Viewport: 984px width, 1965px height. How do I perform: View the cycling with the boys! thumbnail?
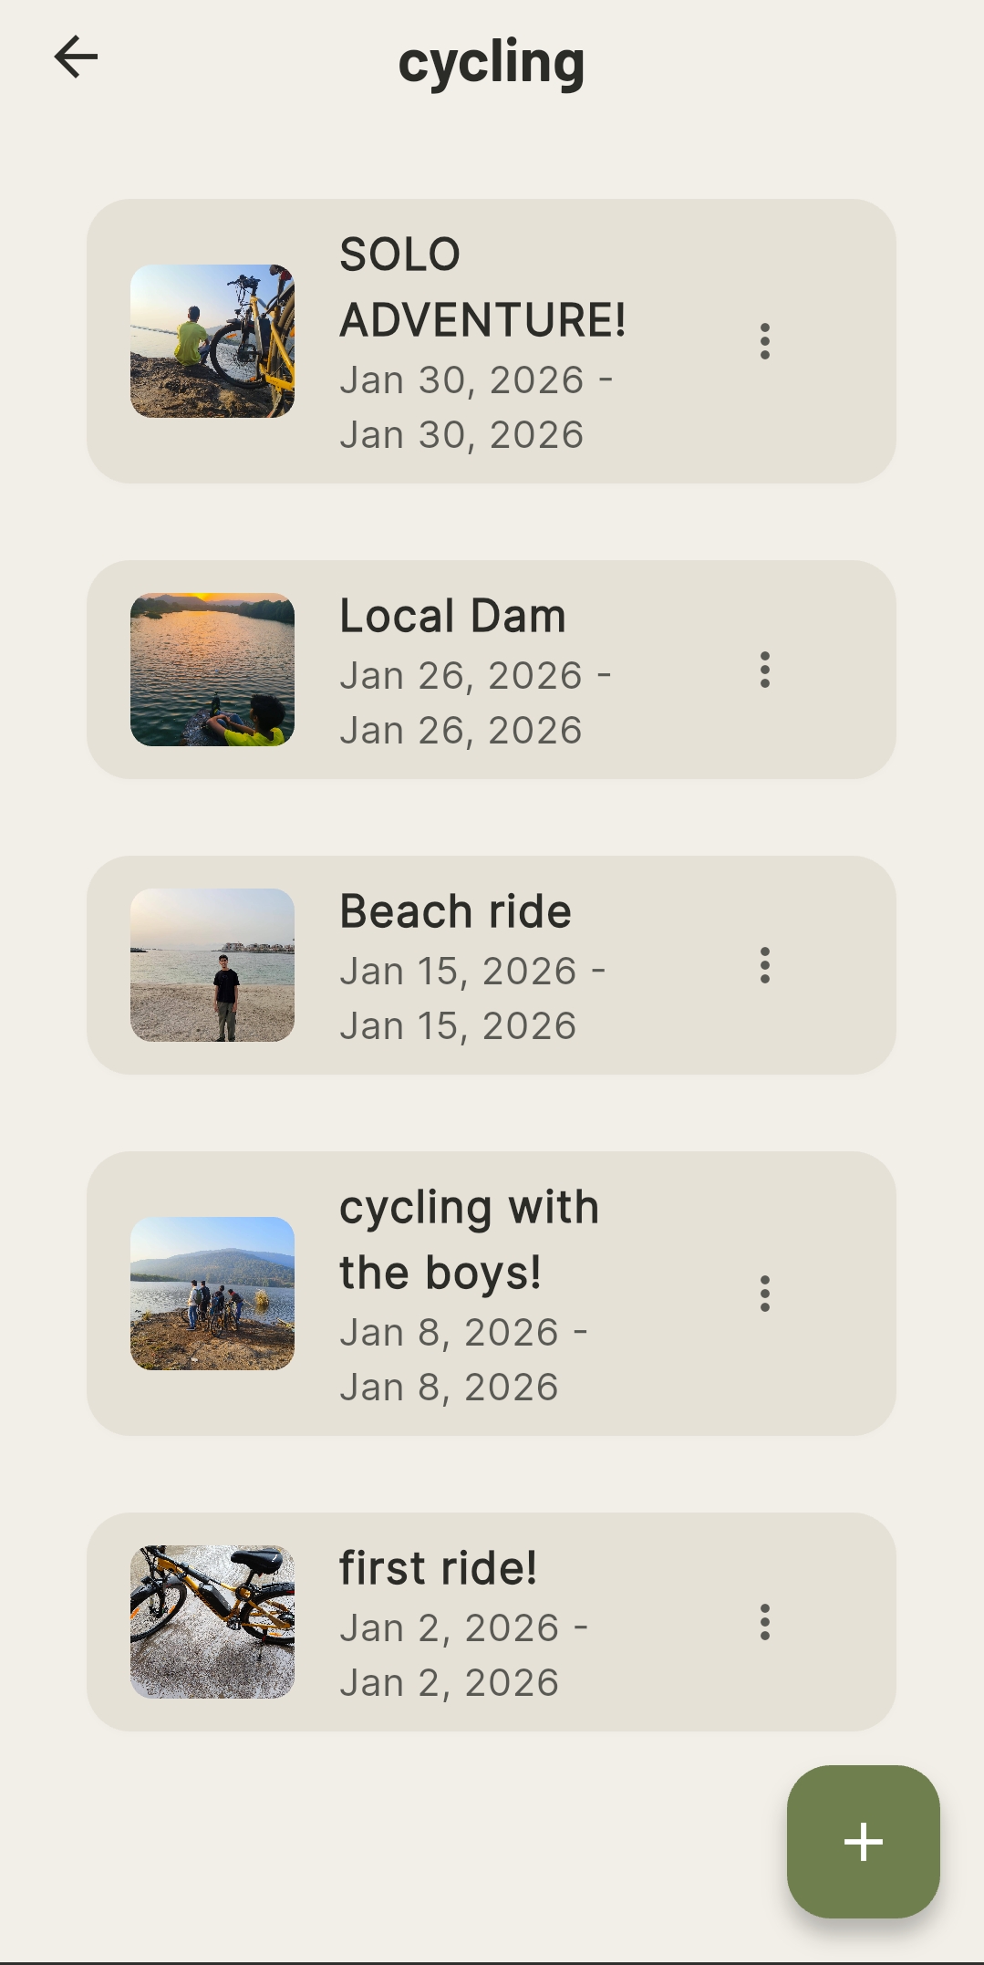[212, 1294]
